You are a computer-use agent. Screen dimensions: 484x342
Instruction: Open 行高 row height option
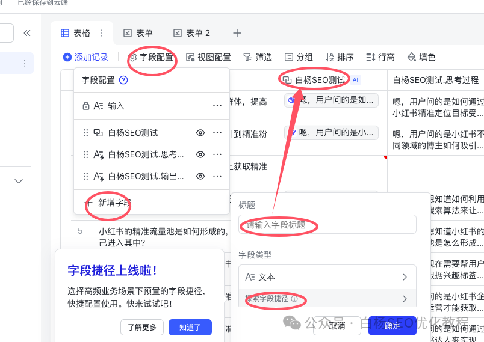click(x=380, y=57)
